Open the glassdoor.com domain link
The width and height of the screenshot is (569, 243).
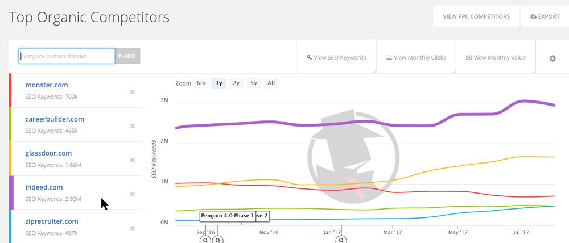(48, 153)
